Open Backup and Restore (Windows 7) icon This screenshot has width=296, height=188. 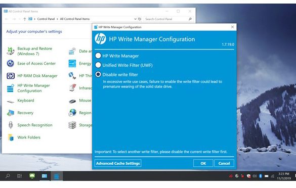[11, 51]
